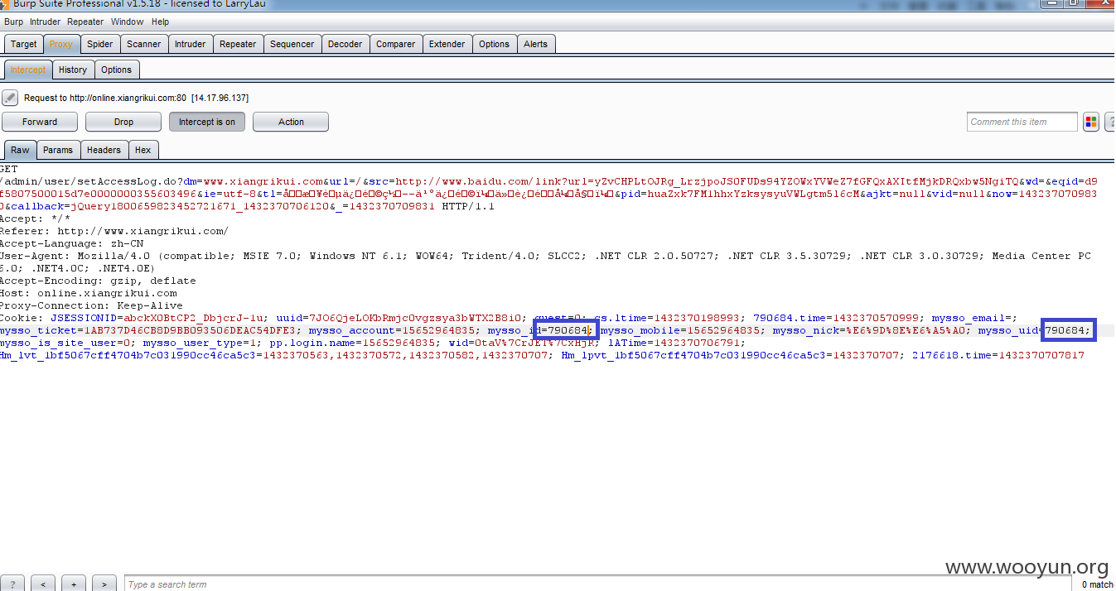Screen dimensions: 1116x591
Task: Click the Accept-Language: zh-CN line
Action: (72, 243)
